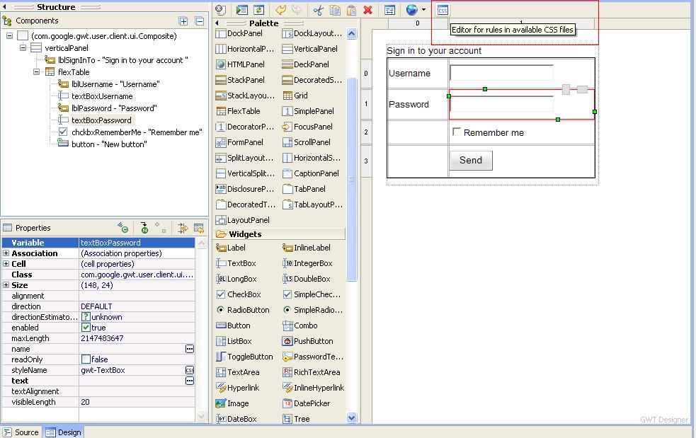Select the ToggleButton widget

(x=244, y=357)
